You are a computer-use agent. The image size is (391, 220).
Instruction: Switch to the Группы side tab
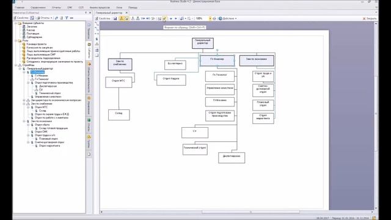click(x=89, y=142)
